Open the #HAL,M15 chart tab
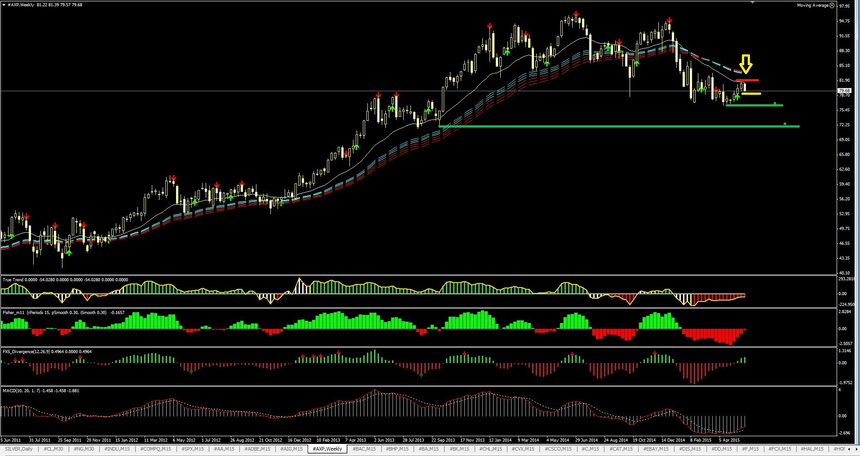This screenshot has height=456, width=860. pyautogui.click(x=812, y=449)
